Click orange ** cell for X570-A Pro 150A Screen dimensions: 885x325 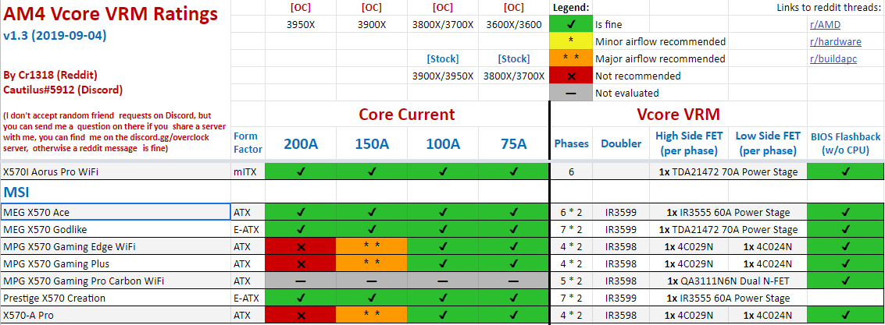click(371, 316)
